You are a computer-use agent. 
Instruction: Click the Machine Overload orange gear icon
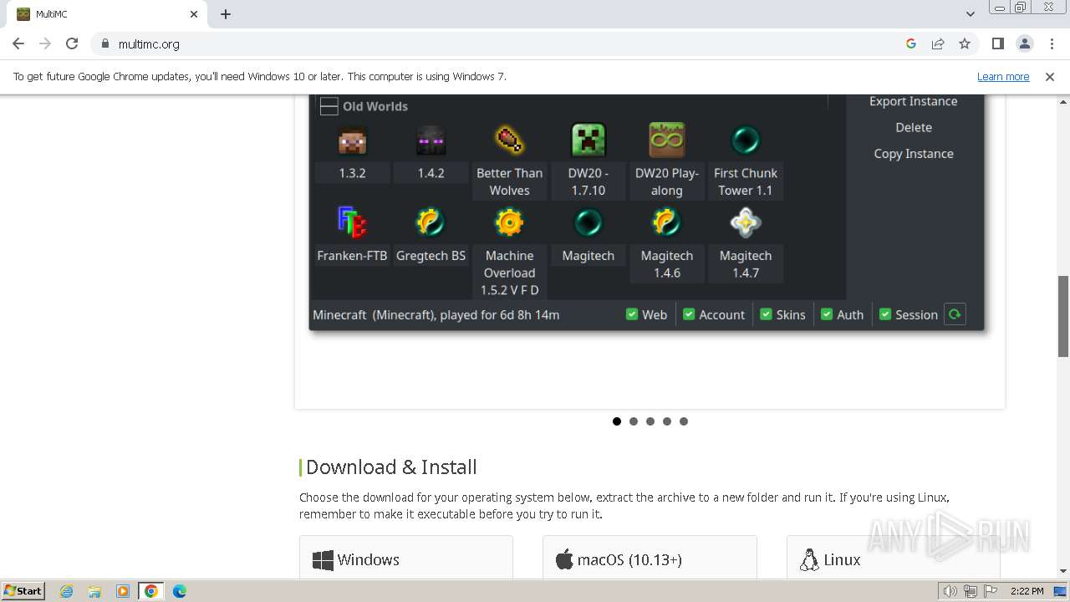click(509, 222)
